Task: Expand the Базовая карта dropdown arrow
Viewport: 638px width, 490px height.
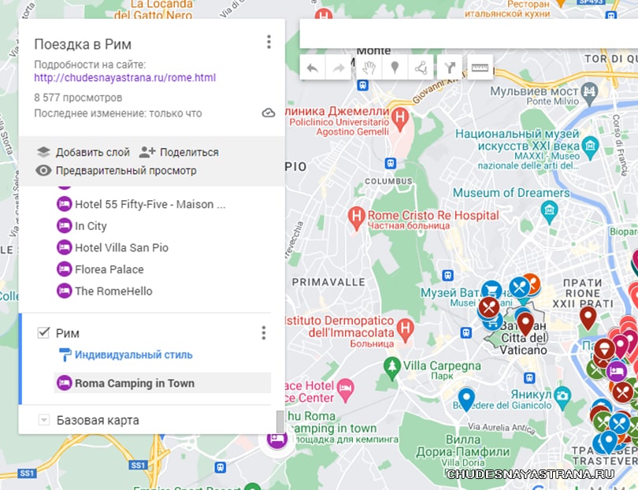Action: (44, 420)
